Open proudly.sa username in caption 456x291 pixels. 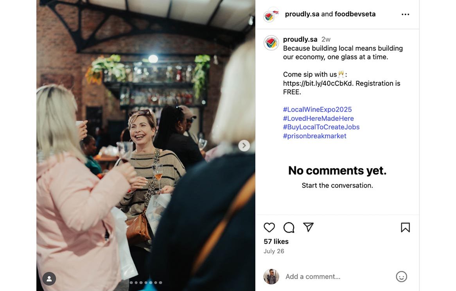point(300,39)
